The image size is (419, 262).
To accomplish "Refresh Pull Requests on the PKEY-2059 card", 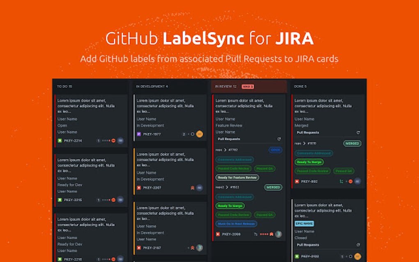I will [x=279, y=139].
